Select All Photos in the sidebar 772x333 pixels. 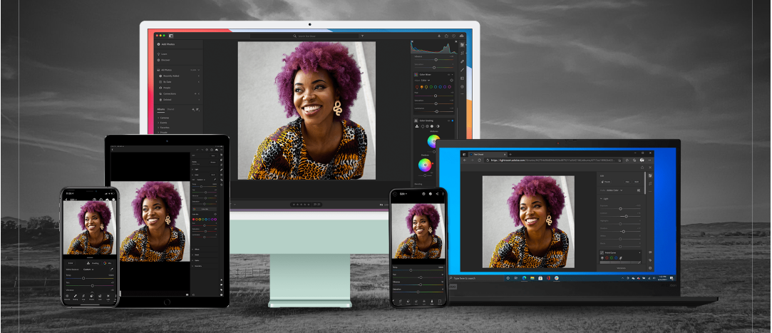pyautogui.click(x=168, y=70)
